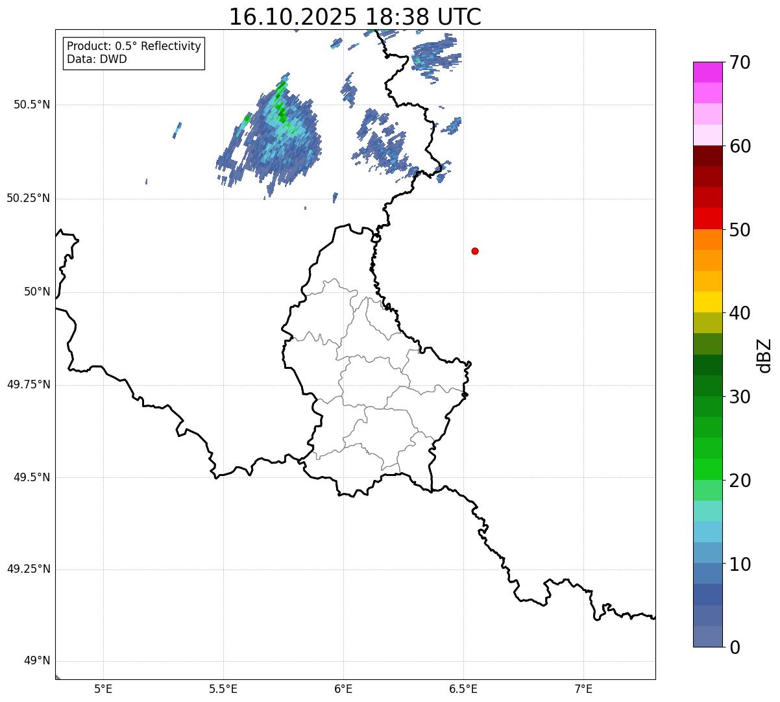Screen dimensions: 780x702
Task: Click the magenta swatch at 70 dBZ
Action: click(708, 72)
